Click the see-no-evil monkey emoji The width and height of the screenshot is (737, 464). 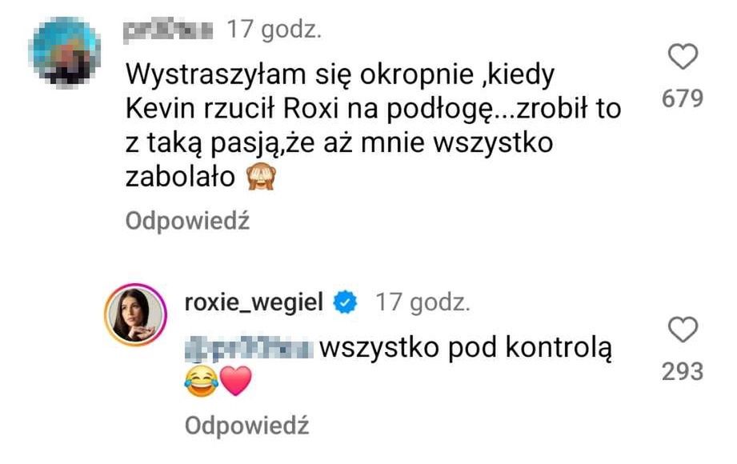(x=262, y=178)
